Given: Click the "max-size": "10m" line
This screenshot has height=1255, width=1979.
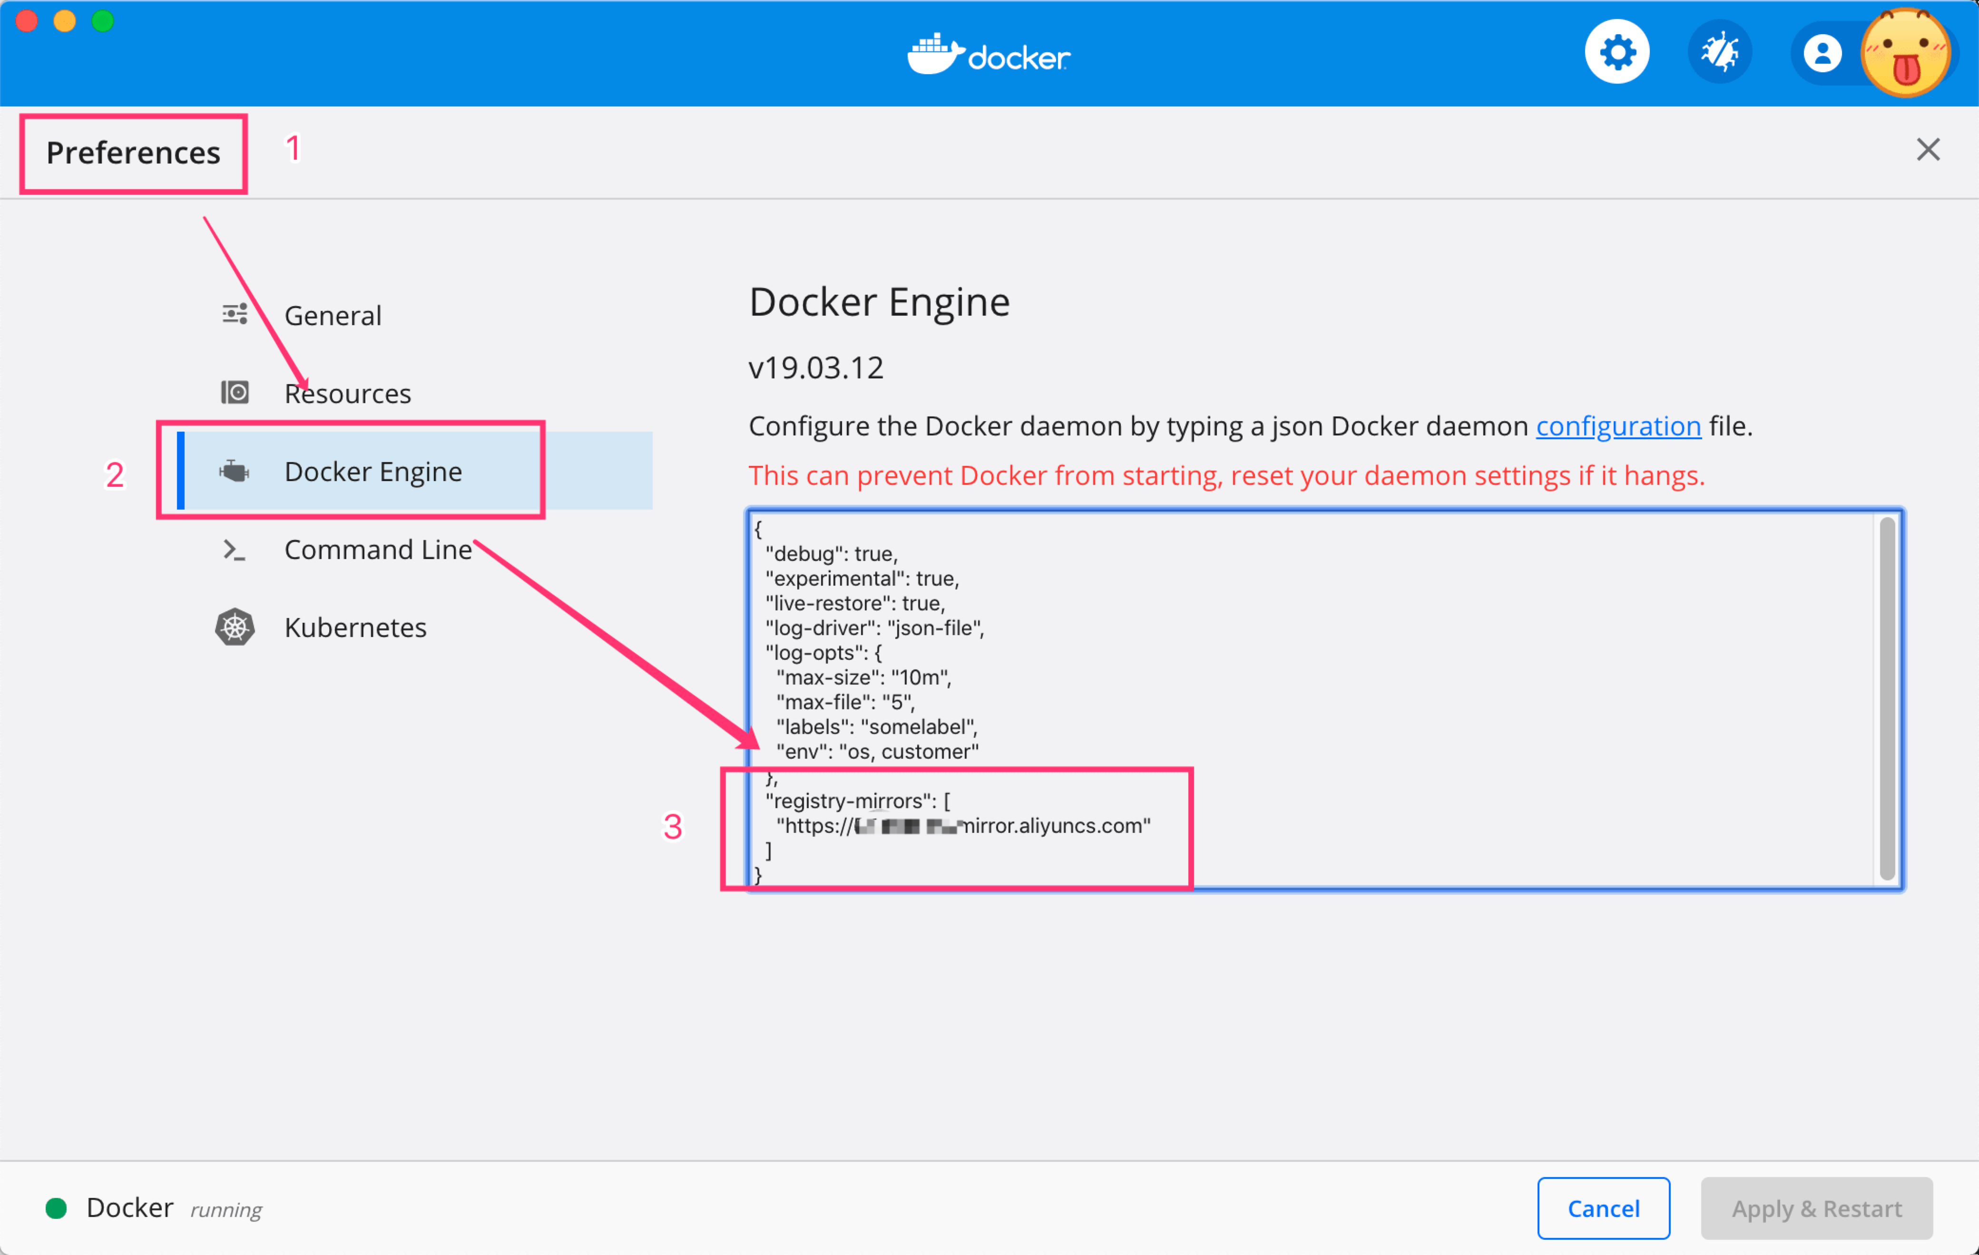Looking at the screenshot, I should coord(864,677).
